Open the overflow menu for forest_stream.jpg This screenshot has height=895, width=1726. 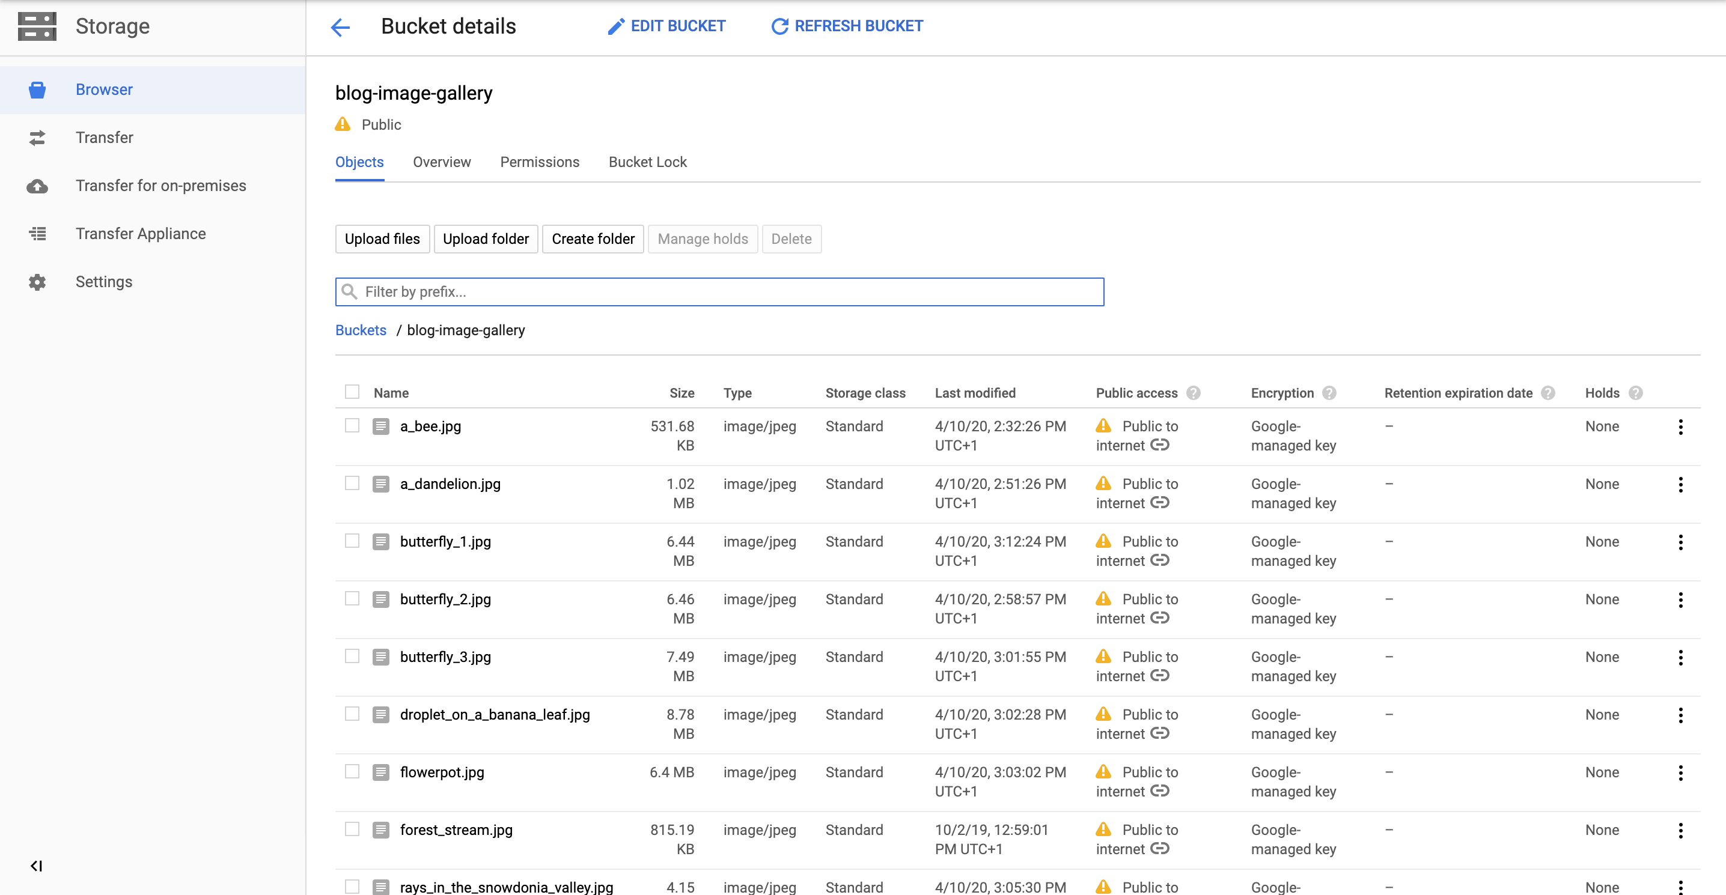(1680, 831)
